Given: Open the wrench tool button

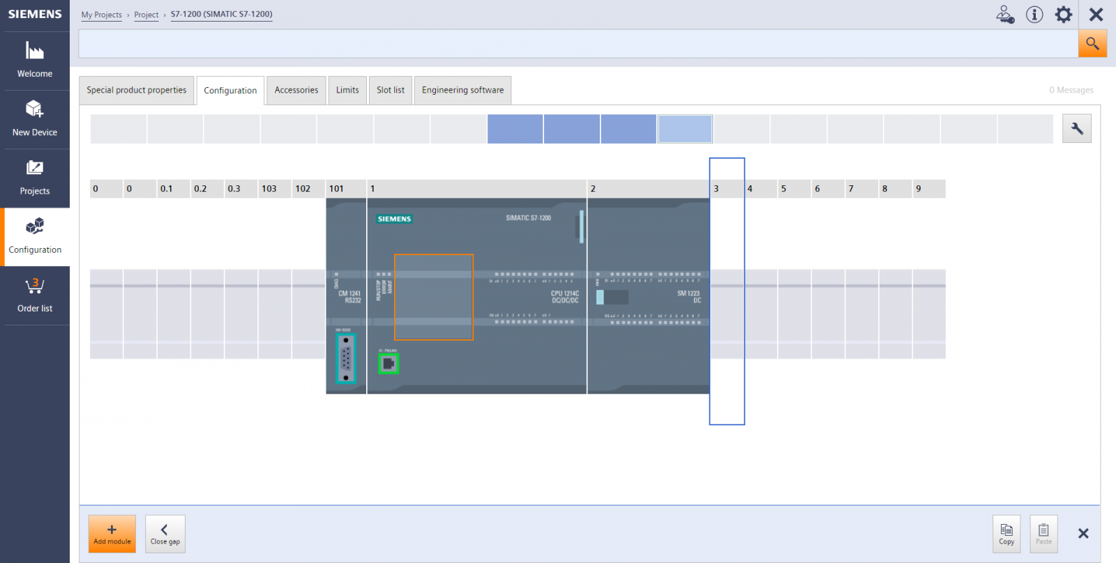Looking at the screenshot, I should pos(1077,129).
